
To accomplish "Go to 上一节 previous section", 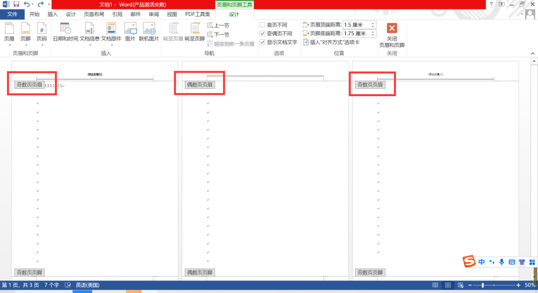I will coord(218,26).
